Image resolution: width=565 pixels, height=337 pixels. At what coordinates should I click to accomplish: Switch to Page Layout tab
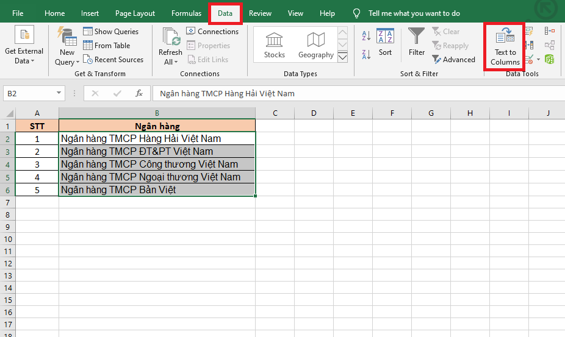tap(135, 13)
